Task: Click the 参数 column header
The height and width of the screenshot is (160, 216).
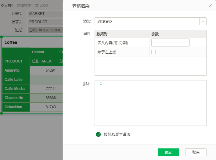Action: 155,34
